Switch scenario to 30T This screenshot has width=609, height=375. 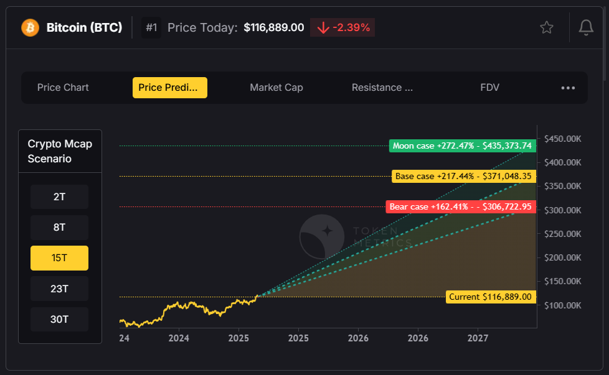(59, 319)
